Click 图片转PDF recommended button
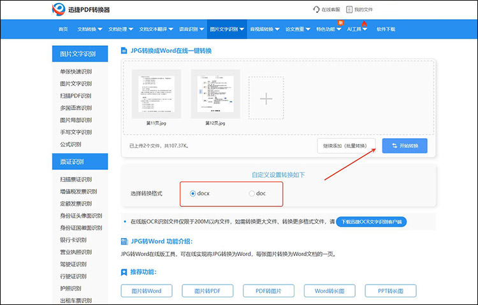The width and height of the screenshot is (478, 305). click(208, 291)
